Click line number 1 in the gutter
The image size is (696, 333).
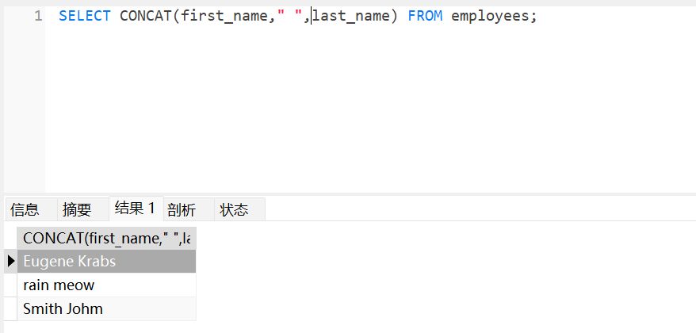coord(38,16)
